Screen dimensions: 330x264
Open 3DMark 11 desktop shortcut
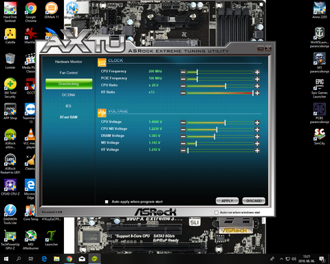point(52,10)
